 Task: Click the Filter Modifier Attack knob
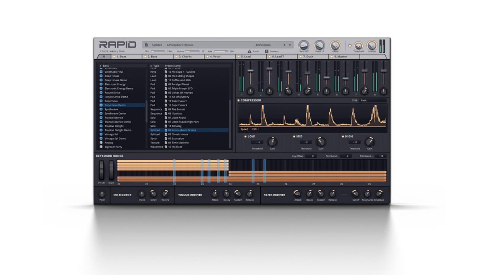[298, 194]
